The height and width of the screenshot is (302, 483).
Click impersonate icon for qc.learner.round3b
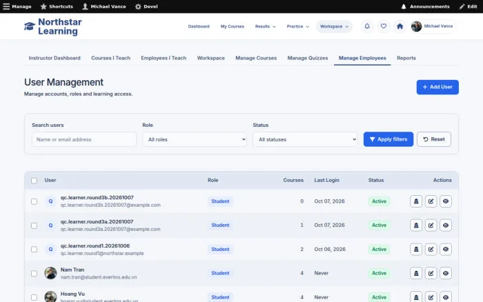[416, 201]
